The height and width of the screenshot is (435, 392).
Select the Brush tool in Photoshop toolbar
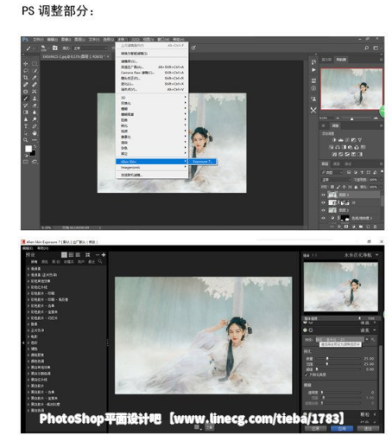(x=26, y=99)
